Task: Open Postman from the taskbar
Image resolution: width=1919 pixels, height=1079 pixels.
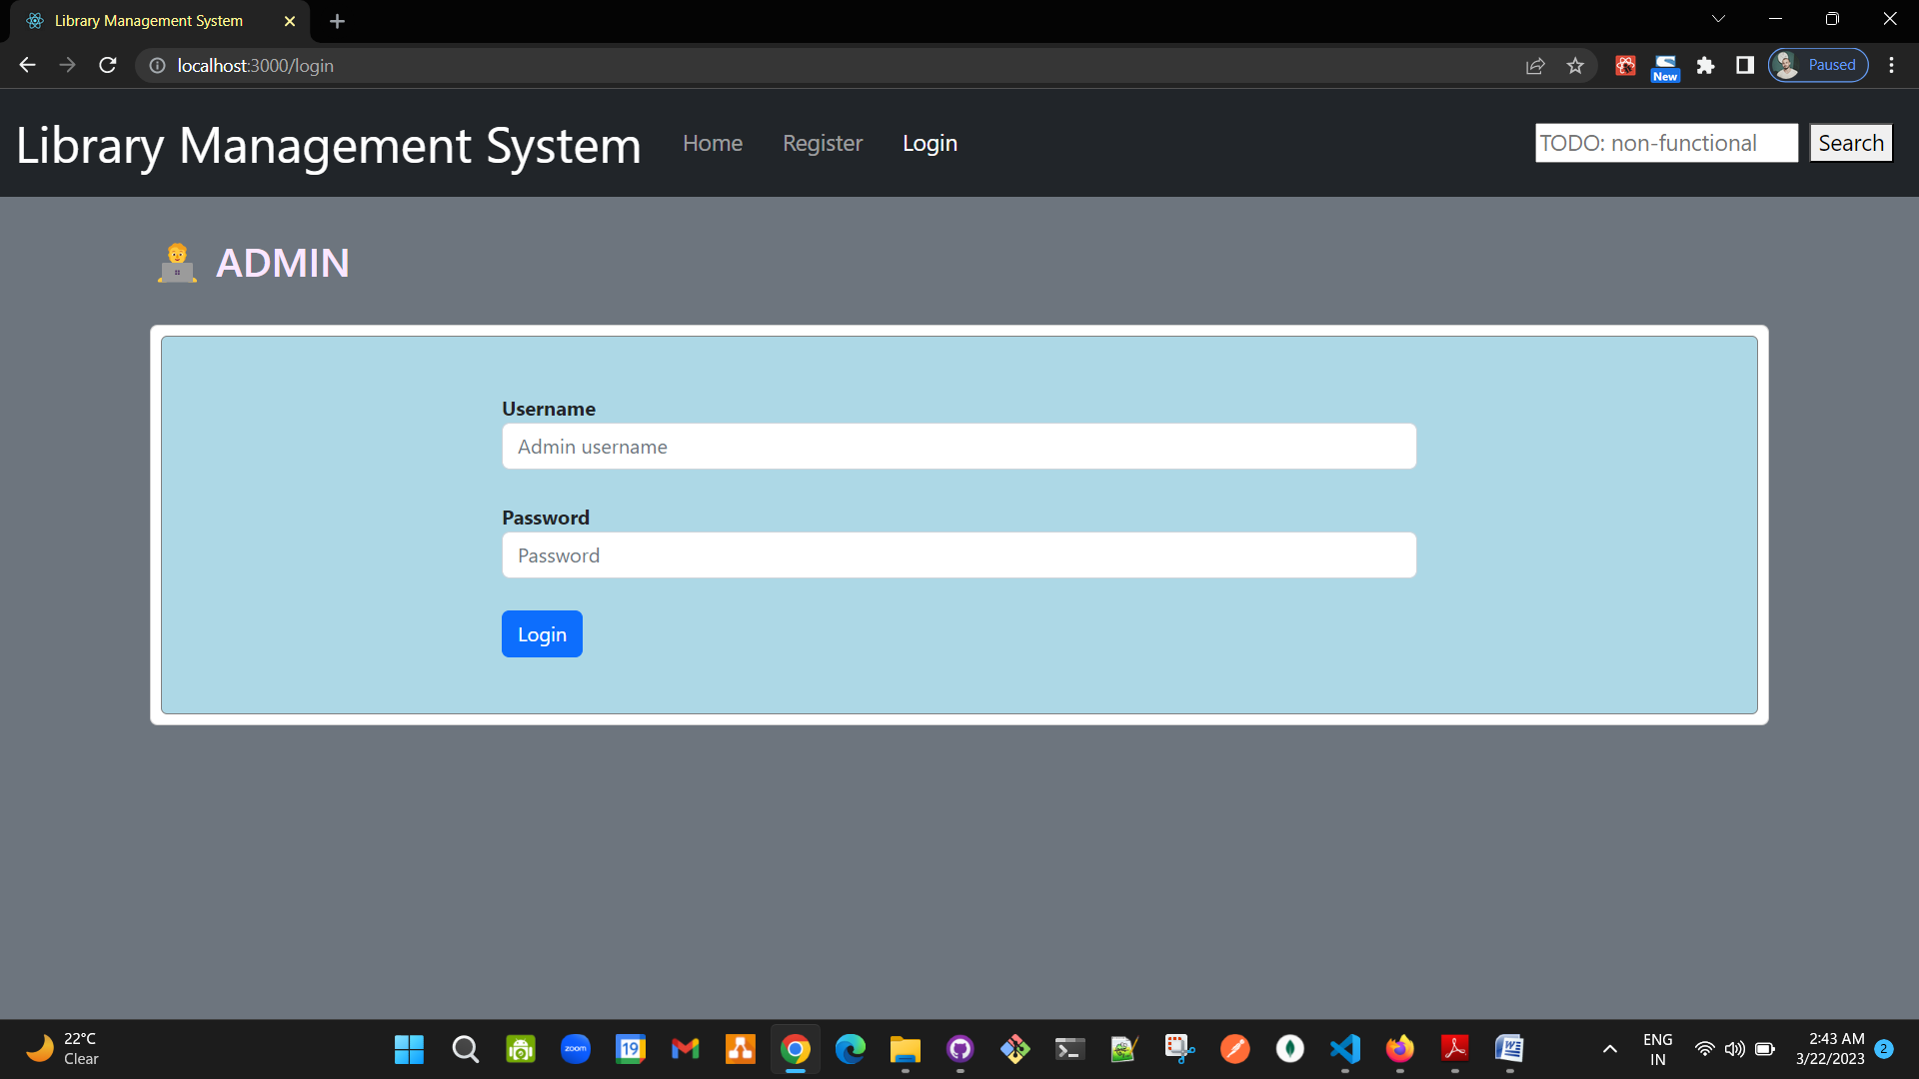Action: click(x=1235, y=1049)
